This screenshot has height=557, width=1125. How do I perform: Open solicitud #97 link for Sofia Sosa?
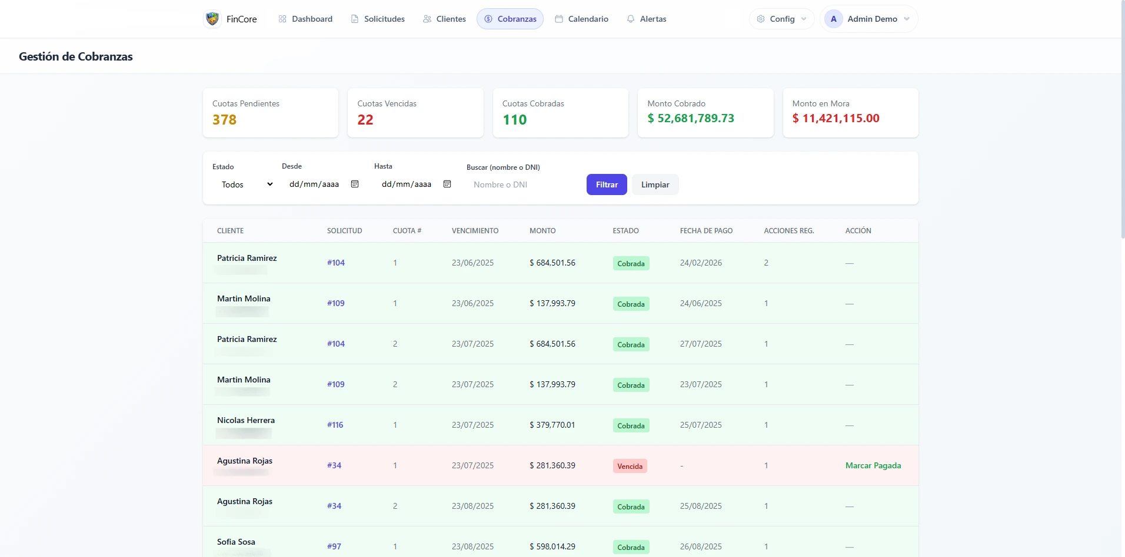click(334, 546)
